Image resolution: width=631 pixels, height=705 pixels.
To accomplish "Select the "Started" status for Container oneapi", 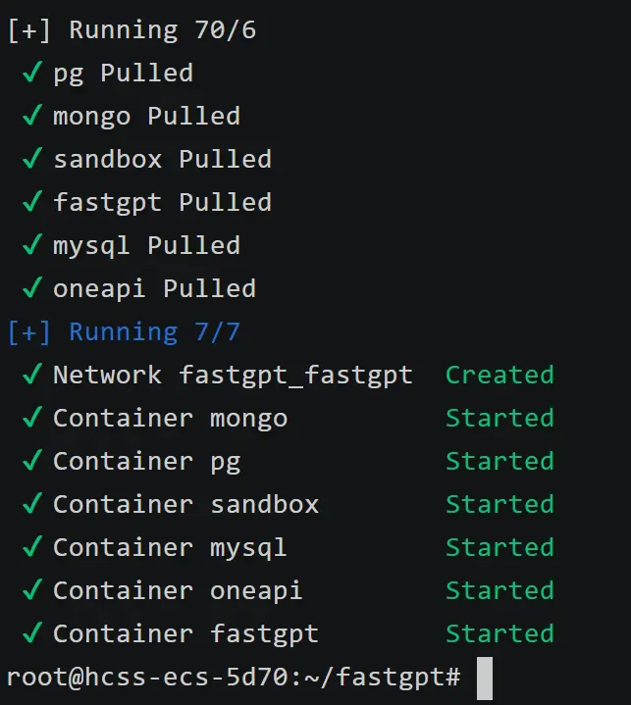I will click(500, 590).
